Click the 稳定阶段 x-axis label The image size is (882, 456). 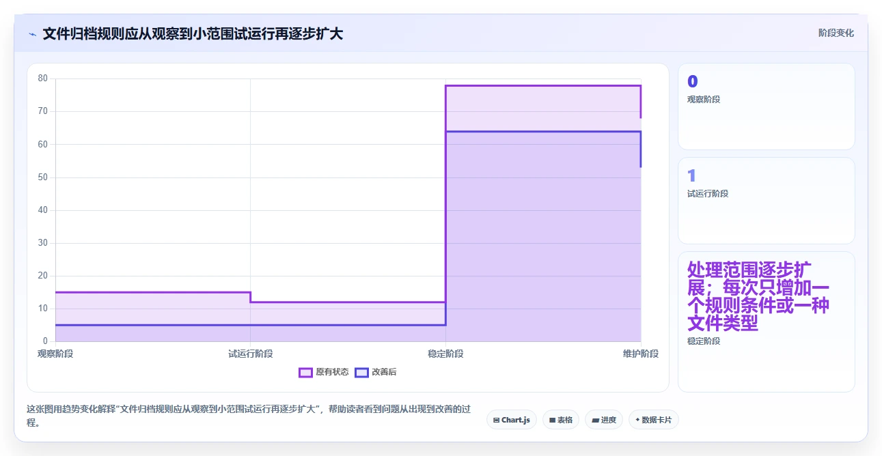pyautogui.click(x=445, y=354)
